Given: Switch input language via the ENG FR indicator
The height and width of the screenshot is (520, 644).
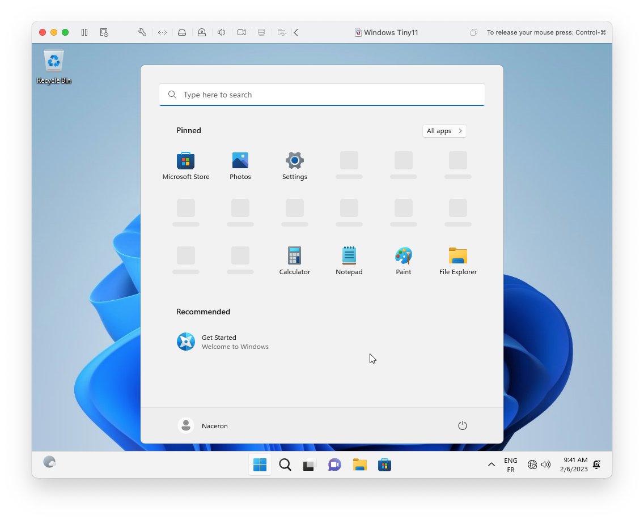Looking at the screenshot, I should pos(510,464).
